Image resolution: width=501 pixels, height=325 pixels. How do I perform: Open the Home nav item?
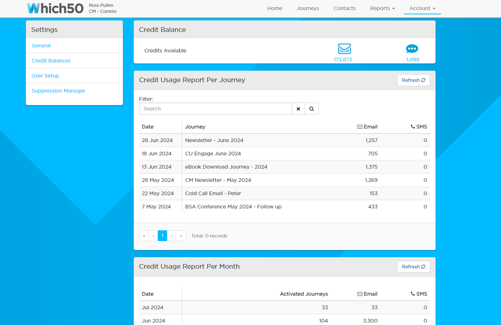275,8
